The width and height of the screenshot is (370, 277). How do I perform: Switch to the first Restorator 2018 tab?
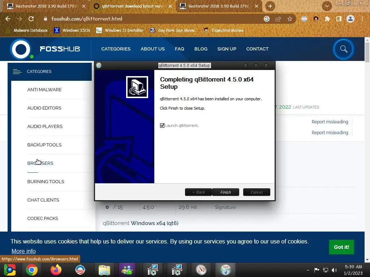[46, 6]
